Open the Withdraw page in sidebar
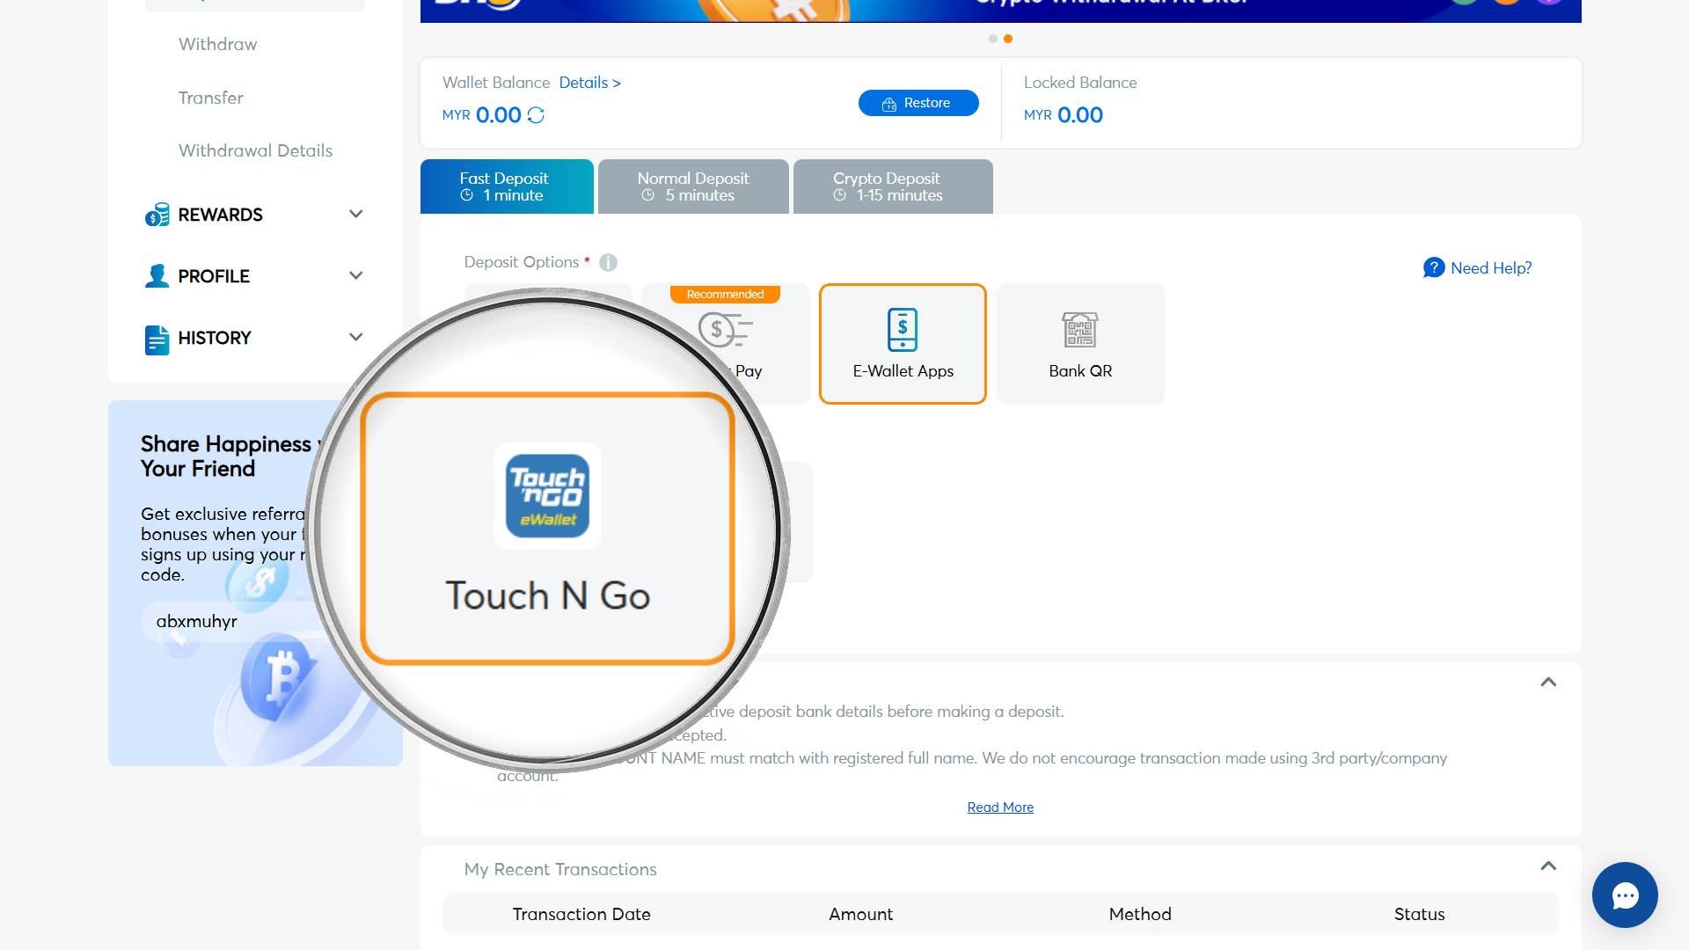1689x950 pixels. coord(217,44)
